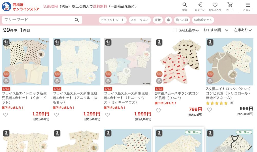
Task: Expand the おすすめ順 sort dropdown
Action: tap(216, 30)
